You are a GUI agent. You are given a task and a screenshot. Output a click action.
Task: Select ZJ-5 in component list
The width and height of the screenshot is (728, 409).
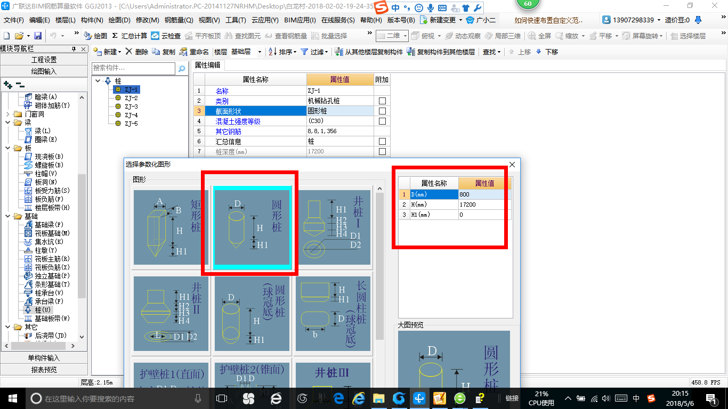click(x=131, y=124)
